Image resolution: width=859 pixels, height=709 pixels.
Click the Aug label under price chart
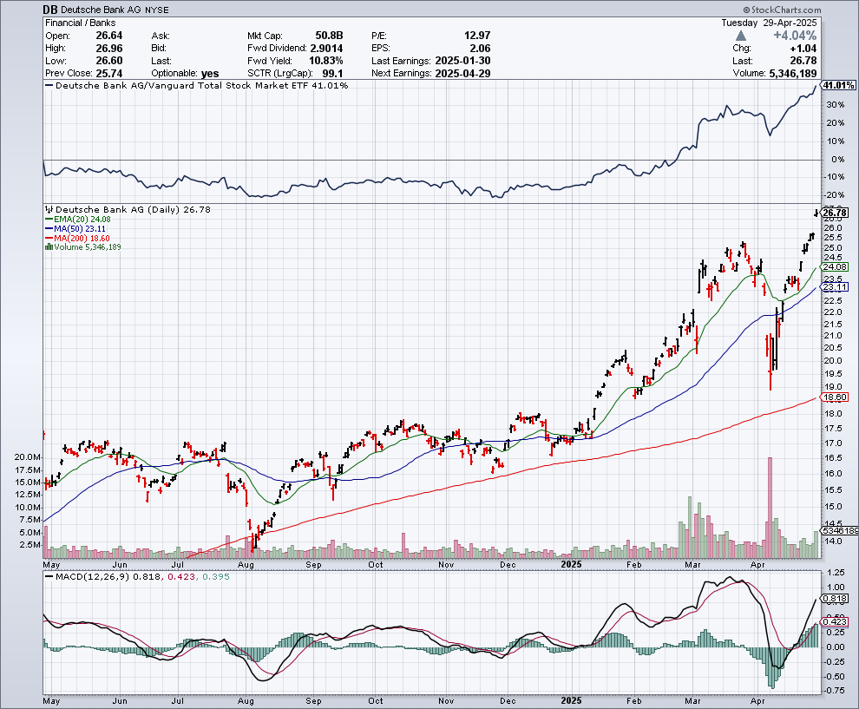coord(246,564)
